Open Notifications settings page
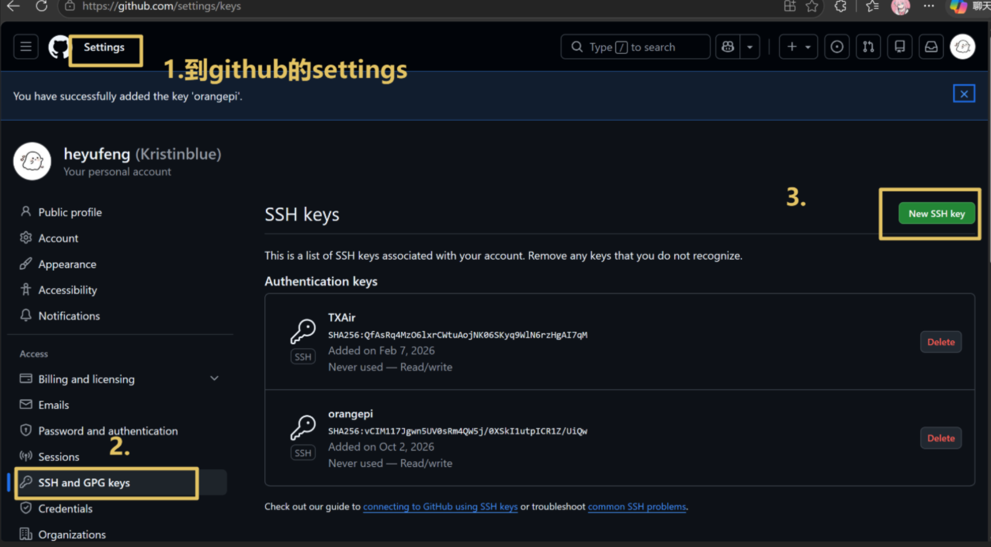 [69, 316]
